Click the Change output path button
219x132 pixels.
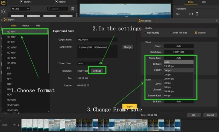(127, 47)
